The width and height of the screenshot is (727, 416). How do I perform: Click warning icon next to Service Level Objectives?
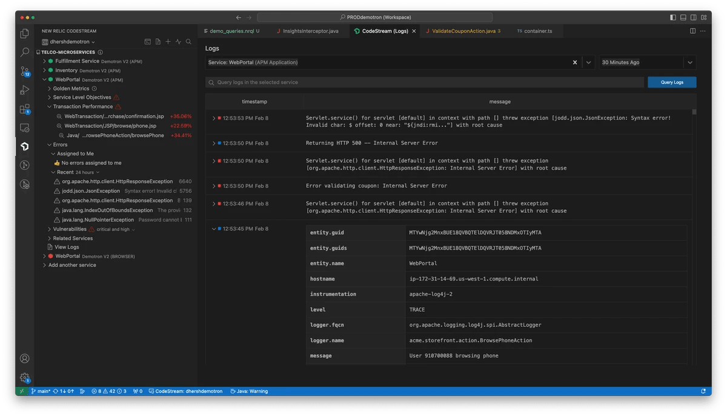pyautogui.click(x=116, y=97)
